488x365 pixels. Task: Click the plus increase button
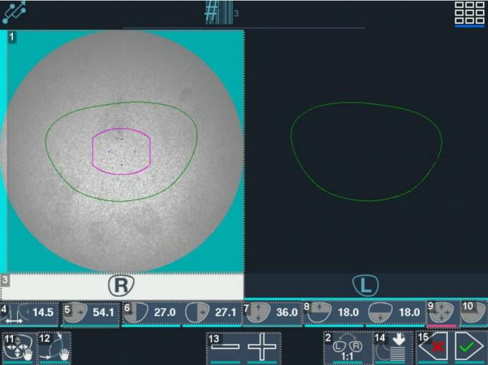pyautogui.click(x=262, y=347)
